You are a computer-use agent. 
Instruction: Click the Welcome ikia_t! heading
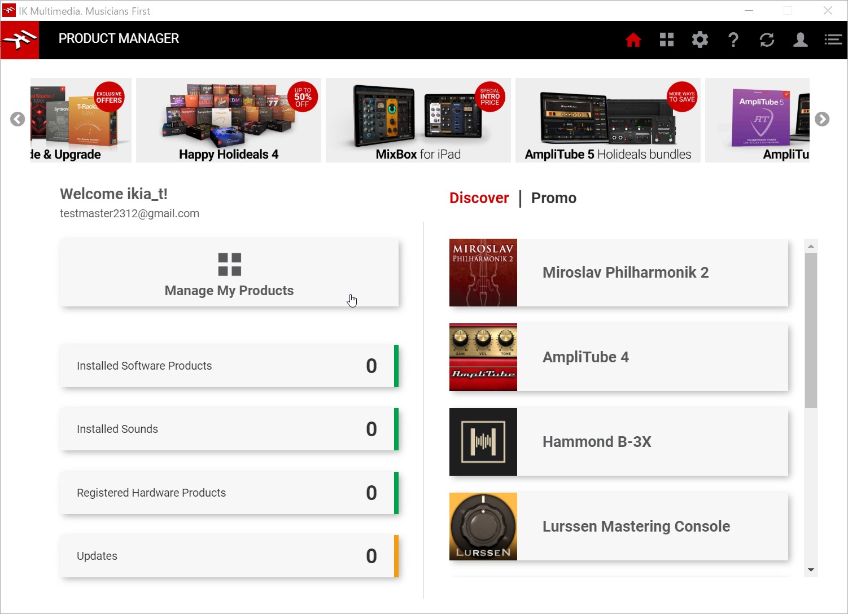click(x=113, y=194)
